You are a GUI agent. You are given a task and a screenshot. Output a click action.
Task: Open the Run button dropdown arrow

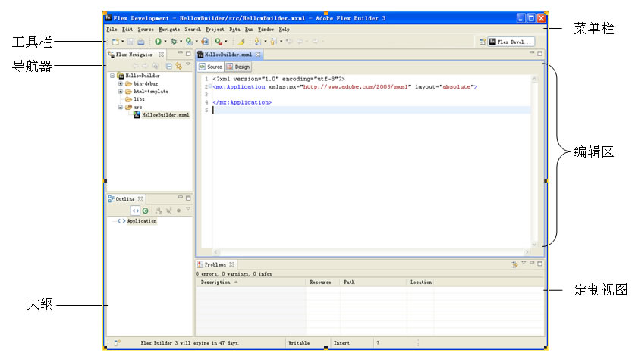coord(165,42)
